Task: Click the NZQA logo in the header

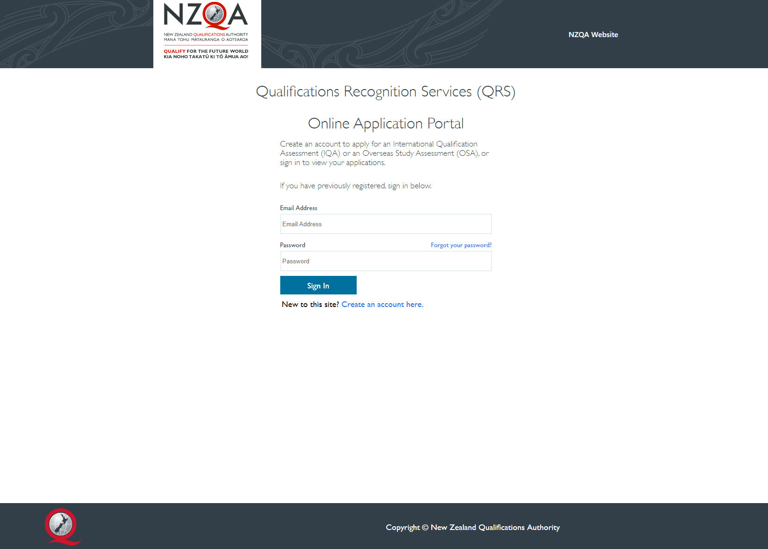Action: pos(207,34)
